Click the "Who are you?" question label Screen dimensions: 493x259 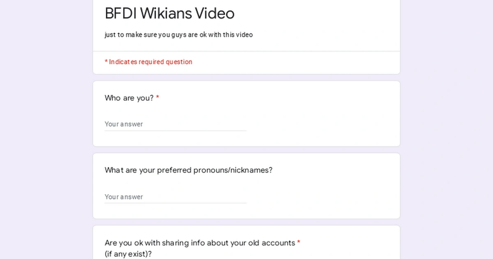click(x=128, y=98)
